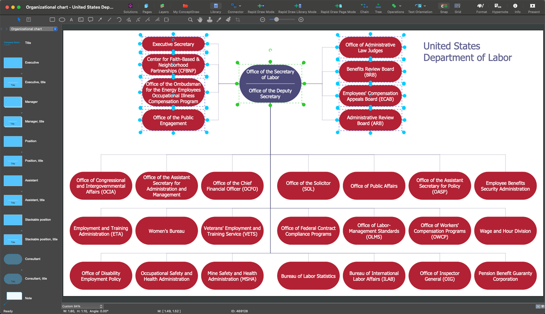Pick the Eyedropper tool
545x314 pixels.
tap(219, 20)
